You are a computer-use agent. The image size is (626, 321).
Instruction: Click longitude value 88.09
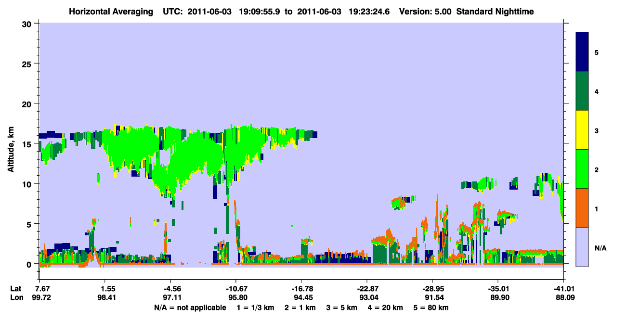click(565, 298)
